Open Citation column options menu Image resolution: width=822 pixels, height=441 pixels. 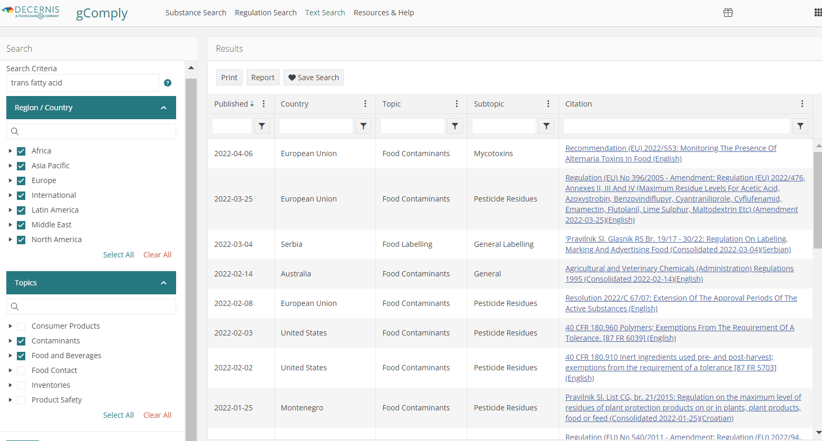802,104
